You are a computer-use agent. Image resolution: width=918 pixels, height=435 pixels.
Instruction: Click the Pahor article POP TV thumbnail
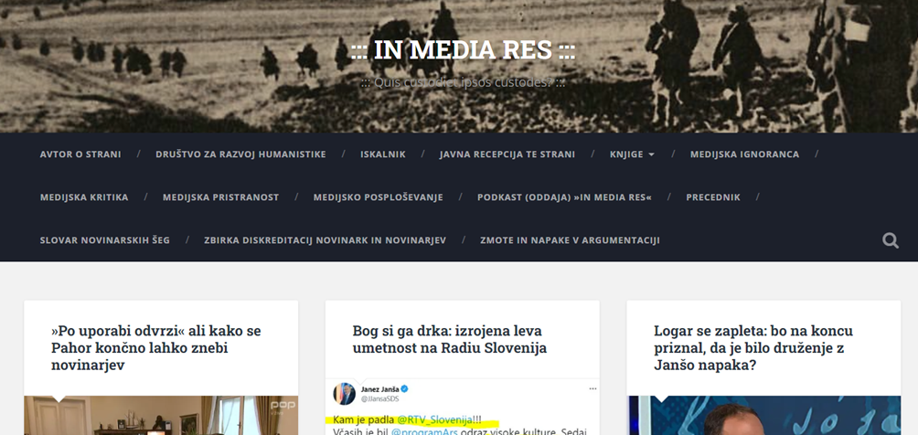(x=161, y=416)
